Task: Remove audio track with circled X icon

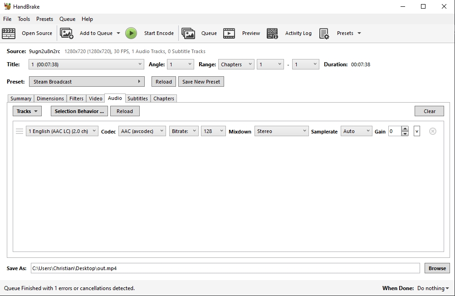Action: click(433, 131)
